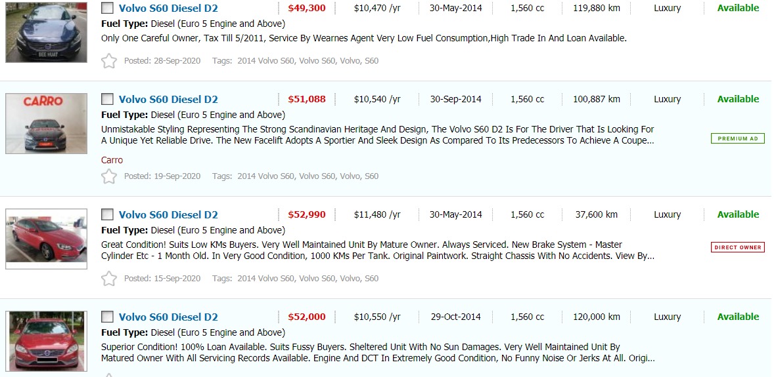View the thumbnail with the CARRO banner
This screenshot has width=776, height=377.
46,123
